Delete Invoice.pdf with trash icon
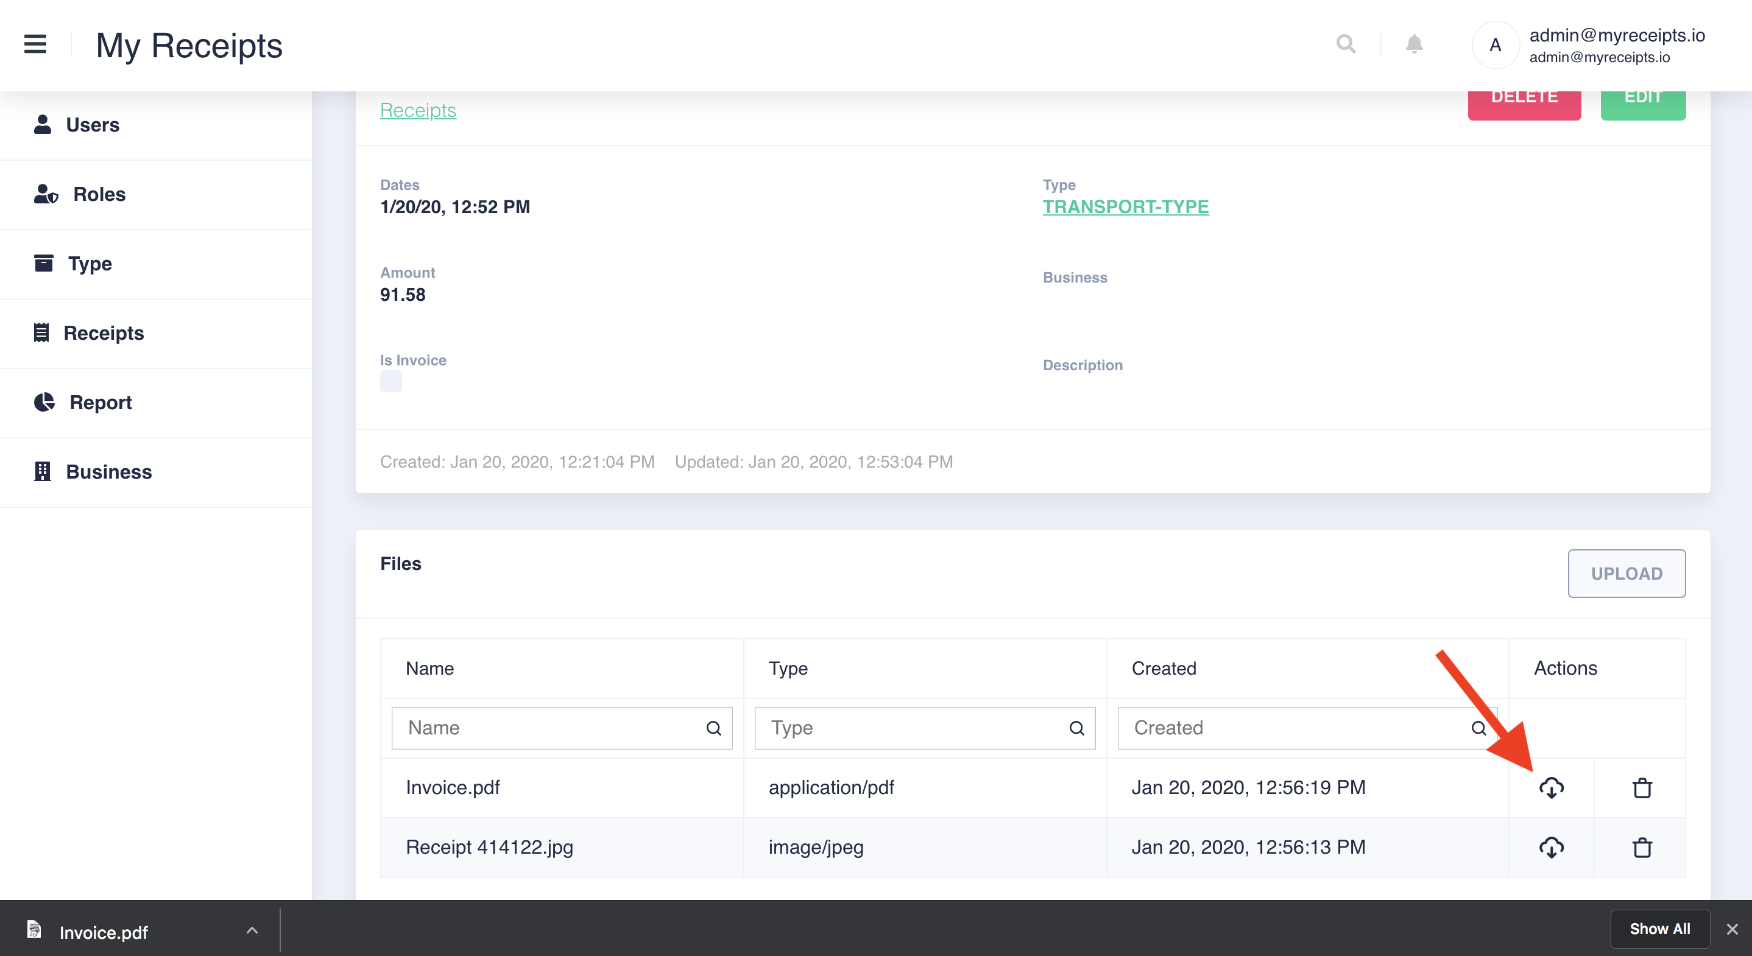This screenshot has height=956, width=1752. [1642, 787]
